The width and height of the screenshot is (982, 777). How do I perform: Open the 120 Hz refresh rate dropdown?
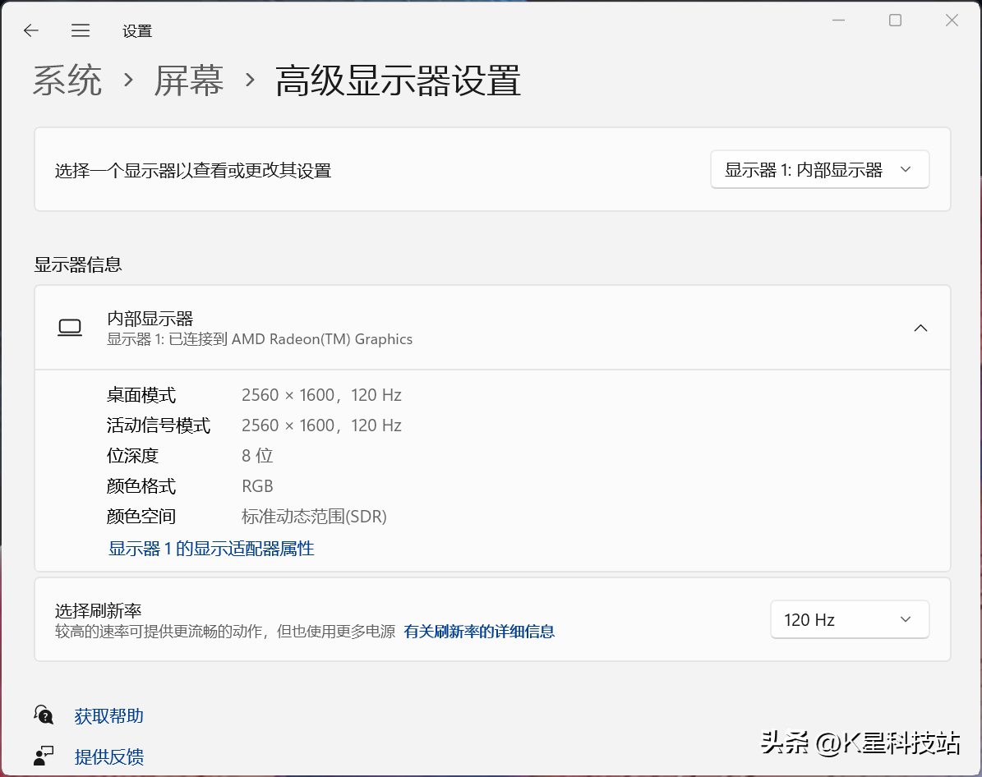850,619
